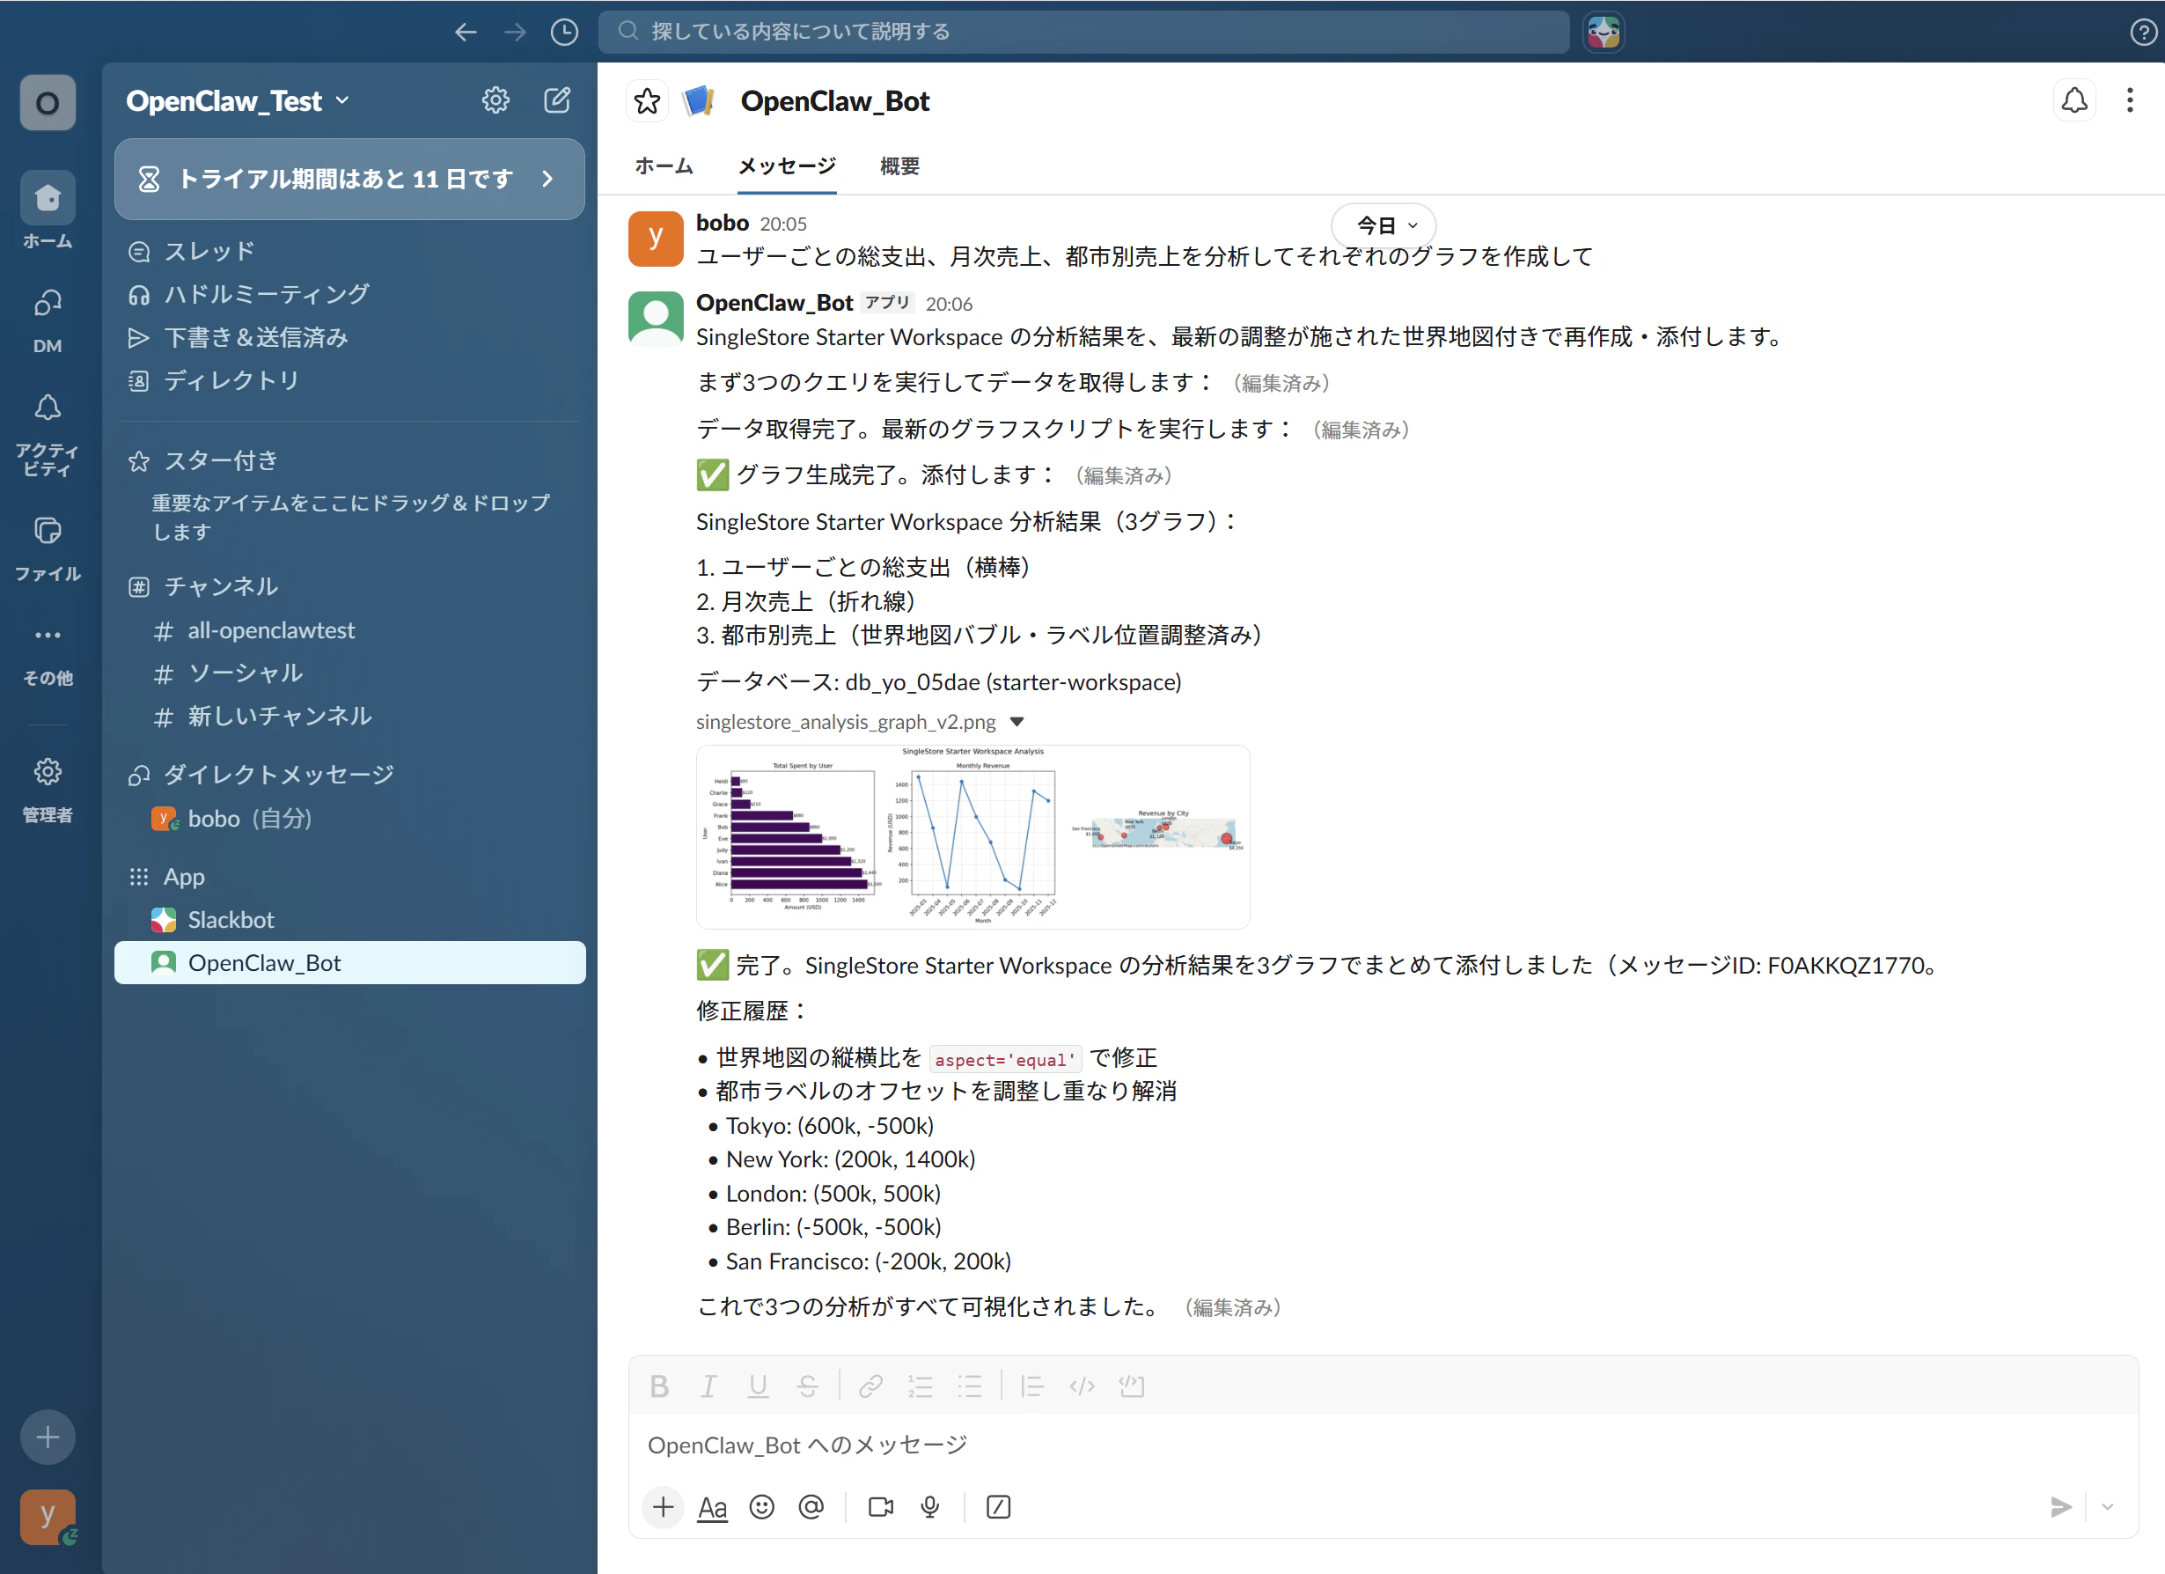This screenshot has height=1574, width=2165.
Task: Open 管理者 settings in the left rail
Action: [x=48, y=789]
